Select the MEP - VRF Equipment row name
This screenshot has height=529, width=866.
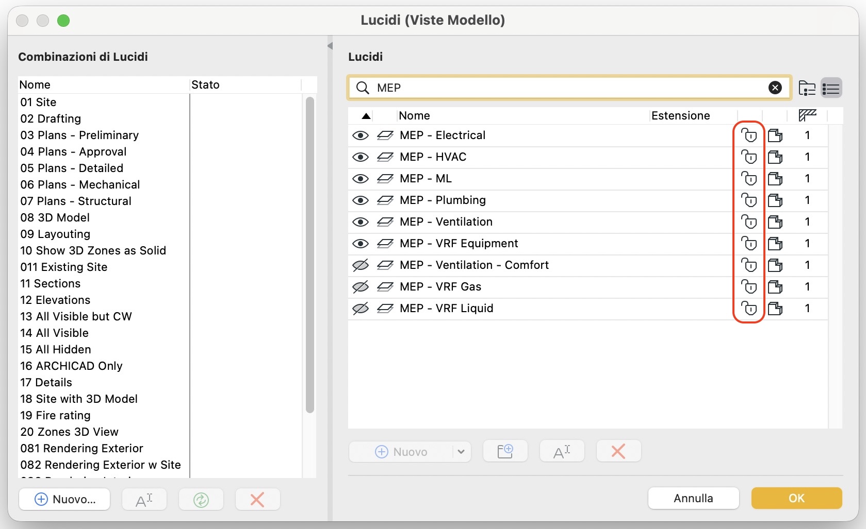pos(459,244)
